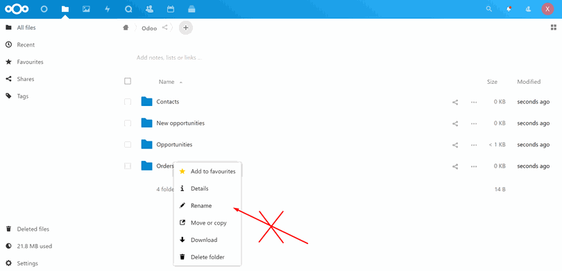
Task: Open the Files app icon
Action: pyautogui.click(x=65, y=9)
